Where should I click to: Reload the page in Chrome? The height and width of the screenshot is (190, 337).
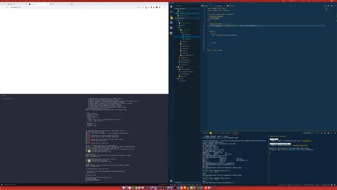tap(8, 7)
